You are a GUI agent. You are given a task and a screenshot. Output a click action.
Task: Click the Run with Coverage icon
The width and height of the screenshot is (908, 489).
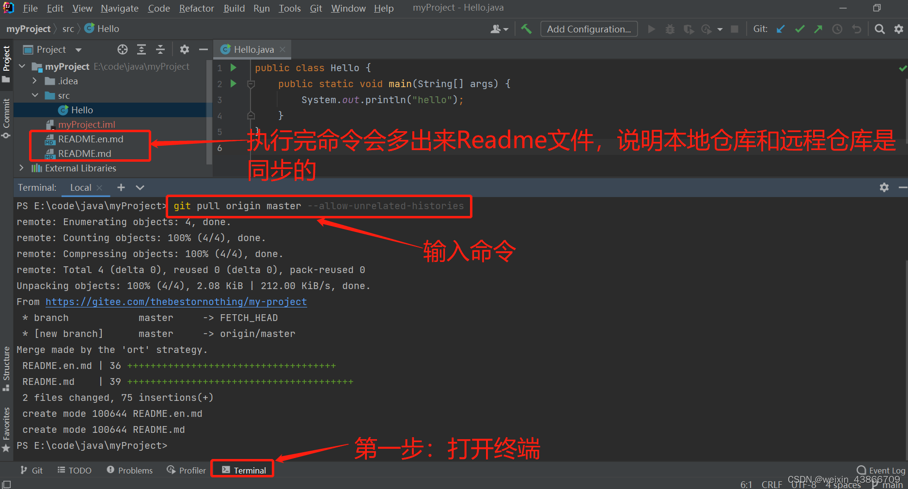click(x=689, y=29)
